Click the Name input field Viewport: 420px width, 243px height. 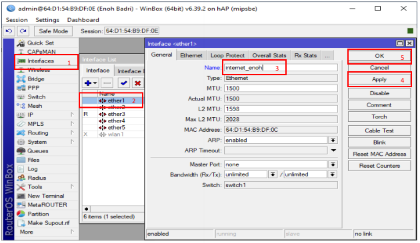pos(281,68)
